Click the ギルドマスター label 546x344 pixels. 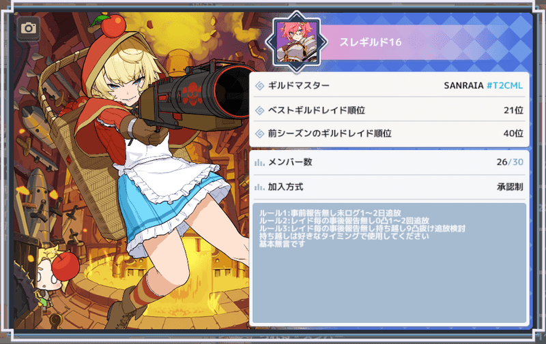click(x=298, y=85)
